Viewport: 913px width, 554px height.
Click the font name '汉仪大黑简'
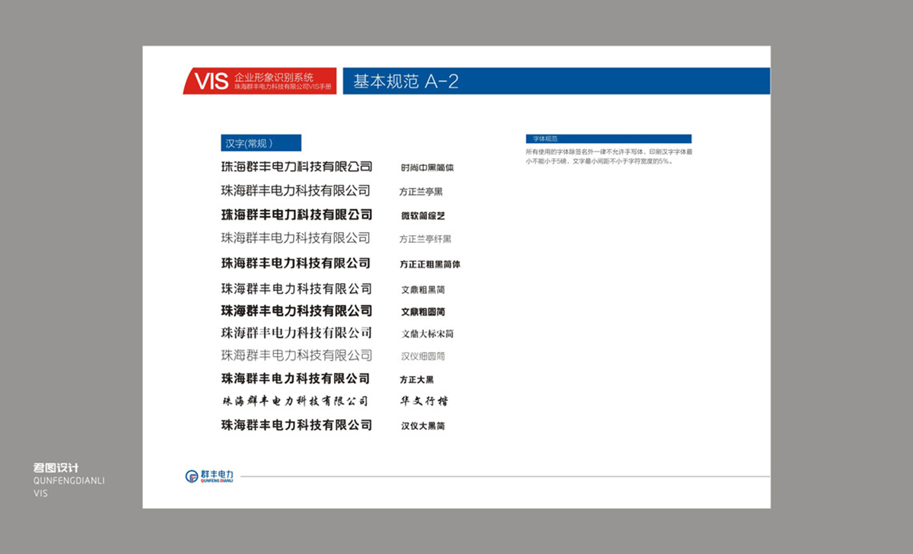pyautogui.click(x=423, y=426)
